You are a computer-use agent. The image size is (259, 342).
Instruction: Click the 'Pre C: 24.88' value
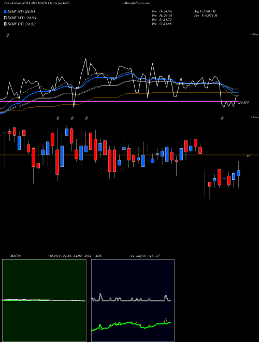(x=162, y=24)
